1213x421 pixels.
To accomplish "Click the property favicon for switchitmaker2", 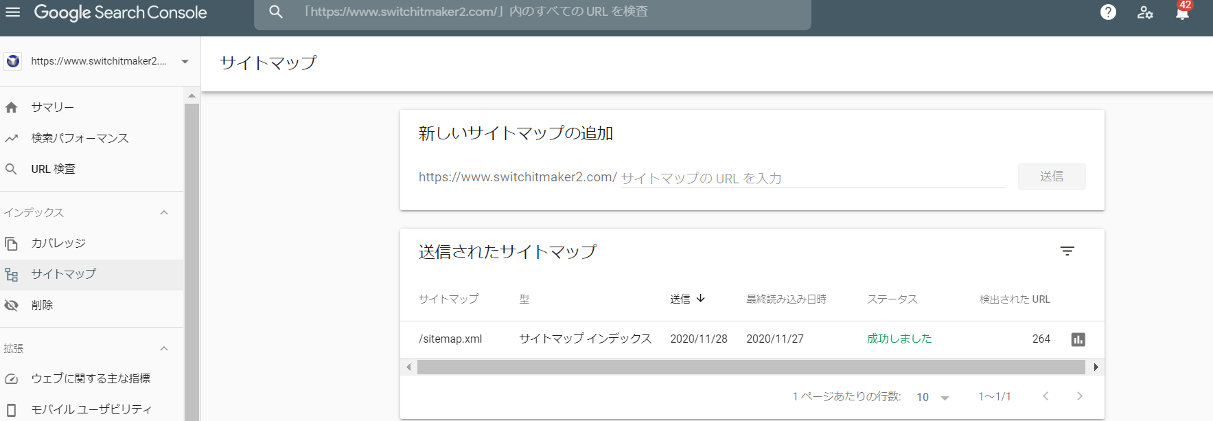I will [x=12, y=61].
